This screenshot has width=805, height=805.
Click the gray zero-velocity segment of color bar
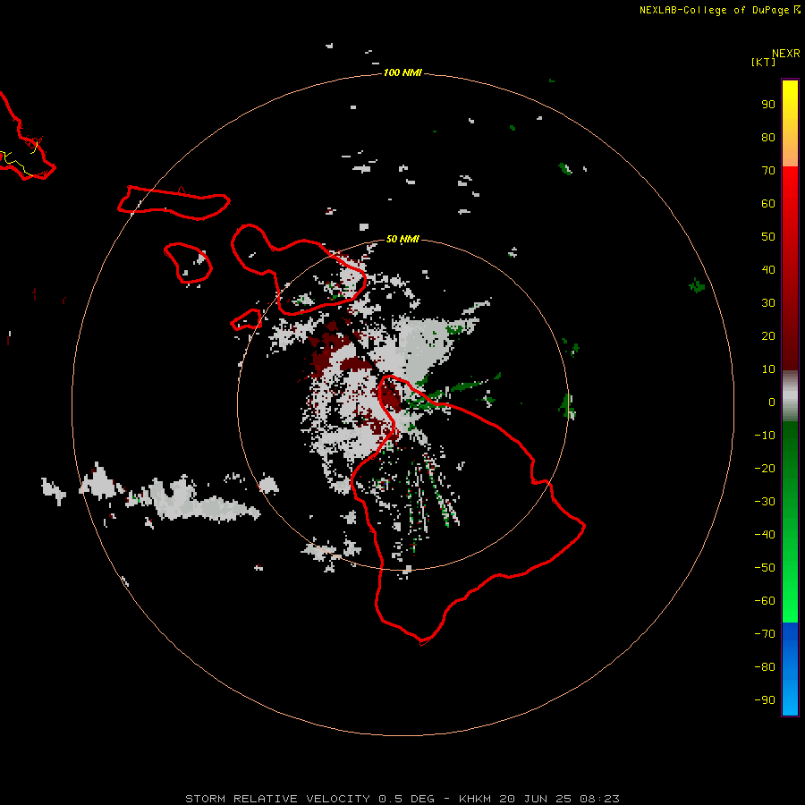790,396
